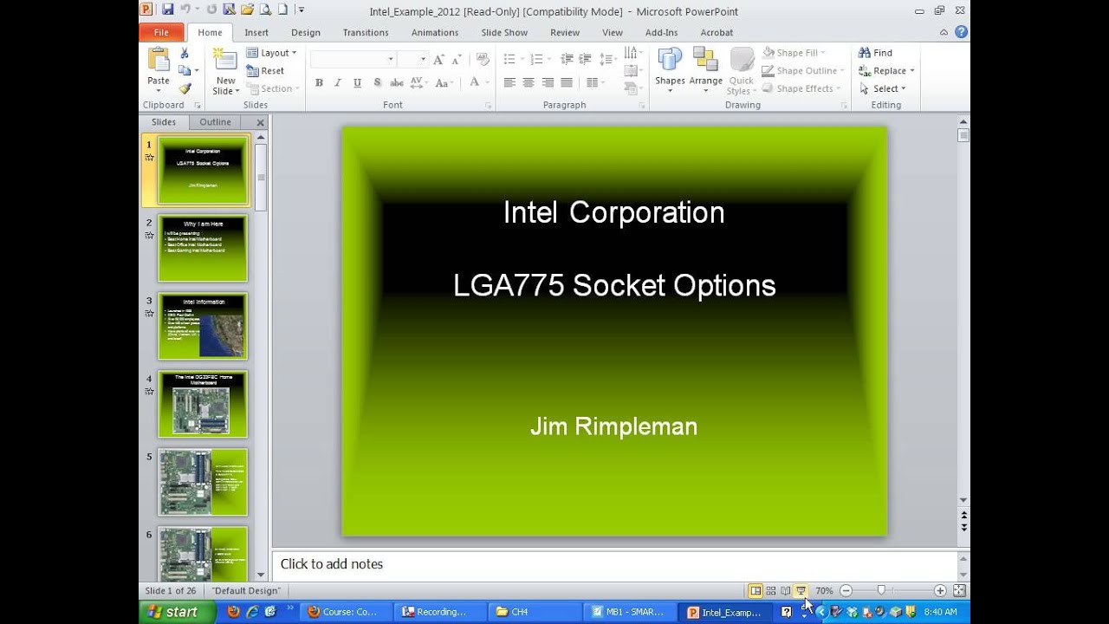Switch to Slide Sorter view
1109x624 pixels.
pos(771,591)
